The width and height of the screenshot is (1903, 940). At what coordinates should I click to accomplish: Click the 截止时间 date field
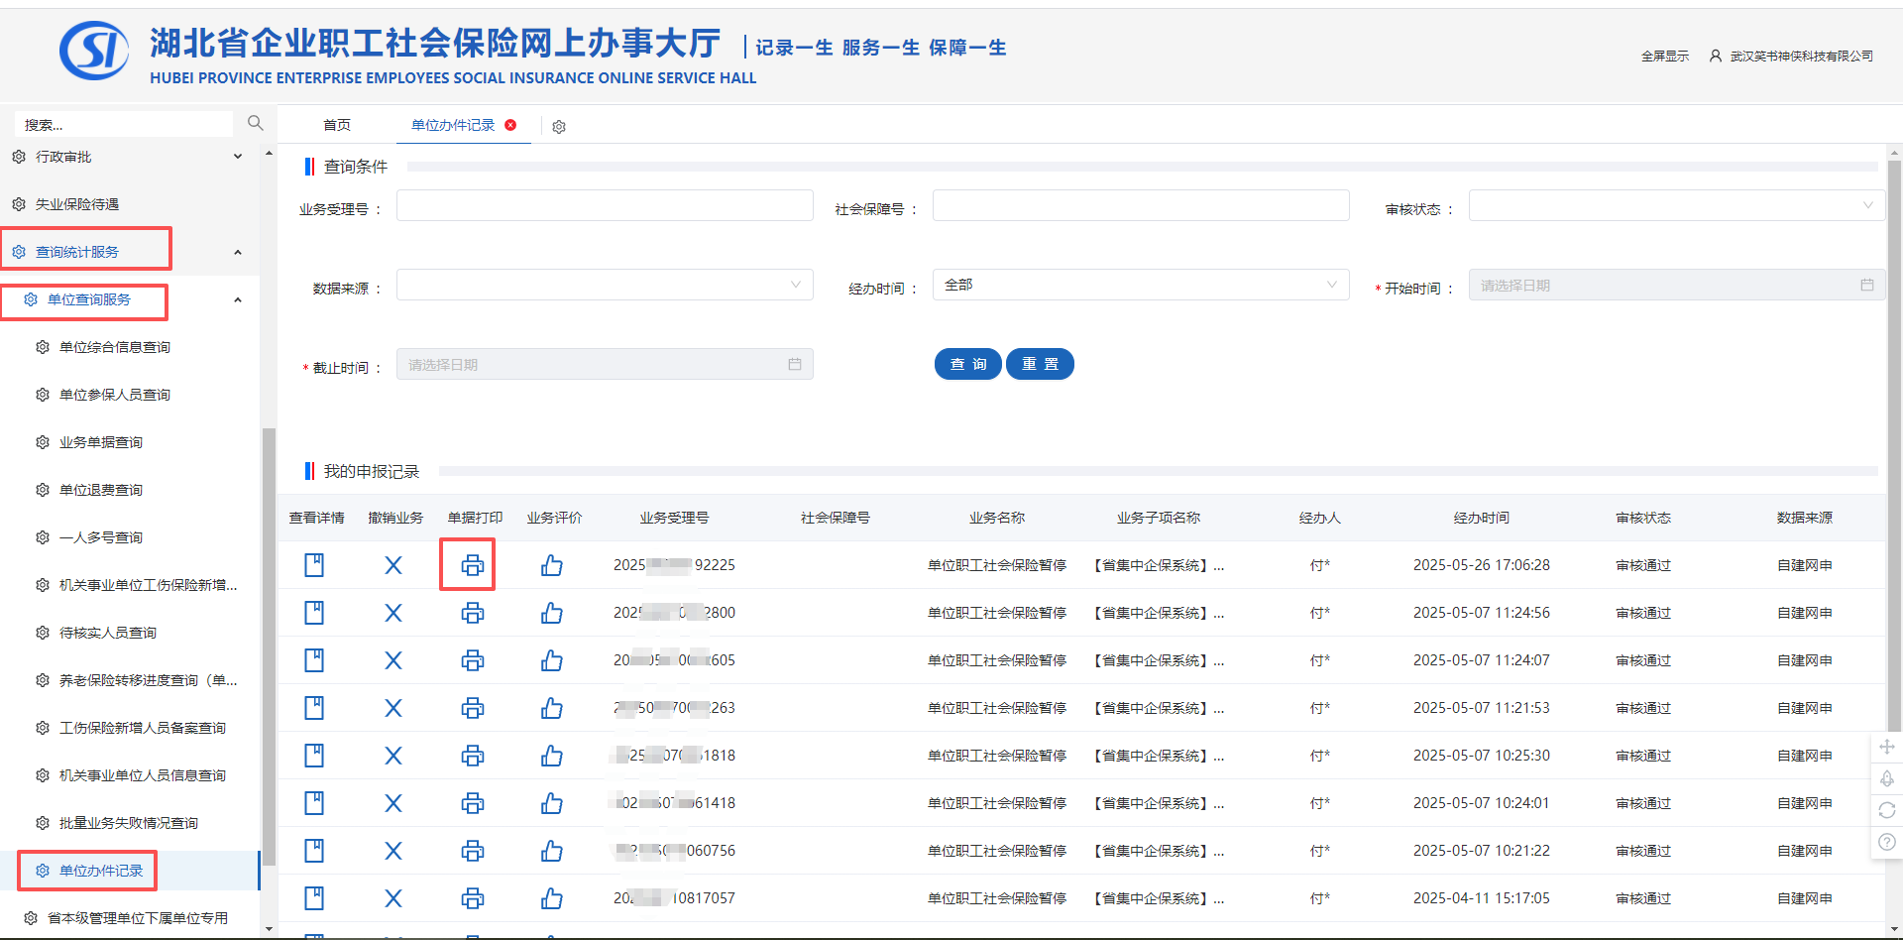(x=605, y=365)
